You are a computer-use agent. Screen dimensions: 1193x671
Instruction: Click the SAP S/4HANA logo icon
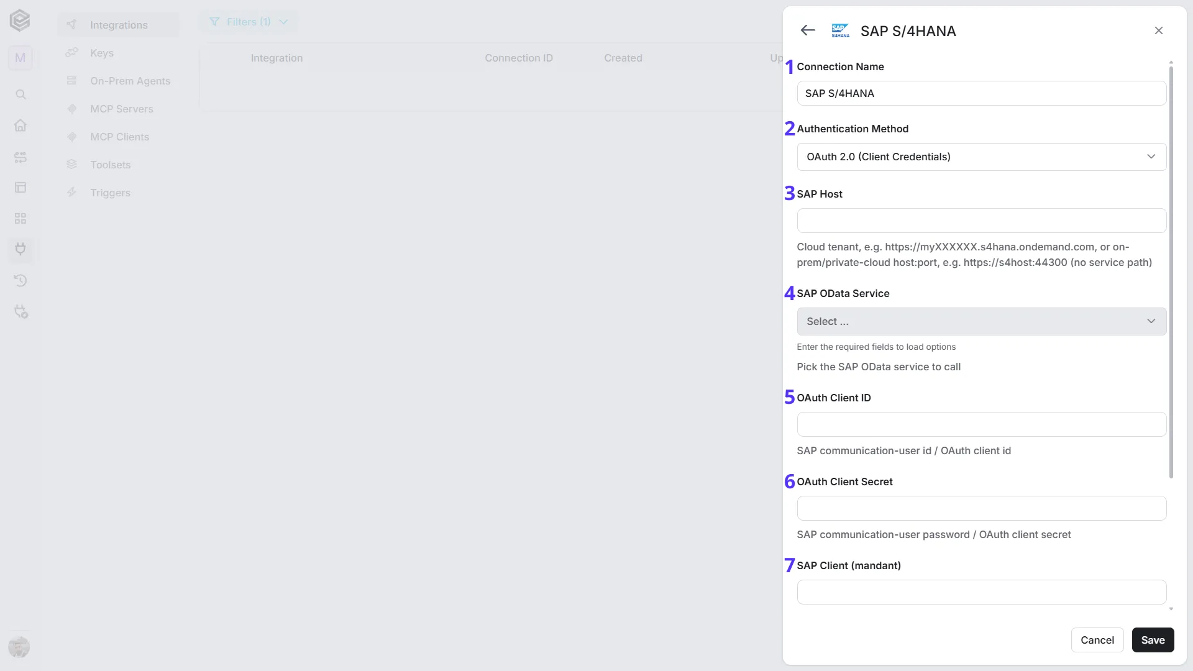pos(840,30)
